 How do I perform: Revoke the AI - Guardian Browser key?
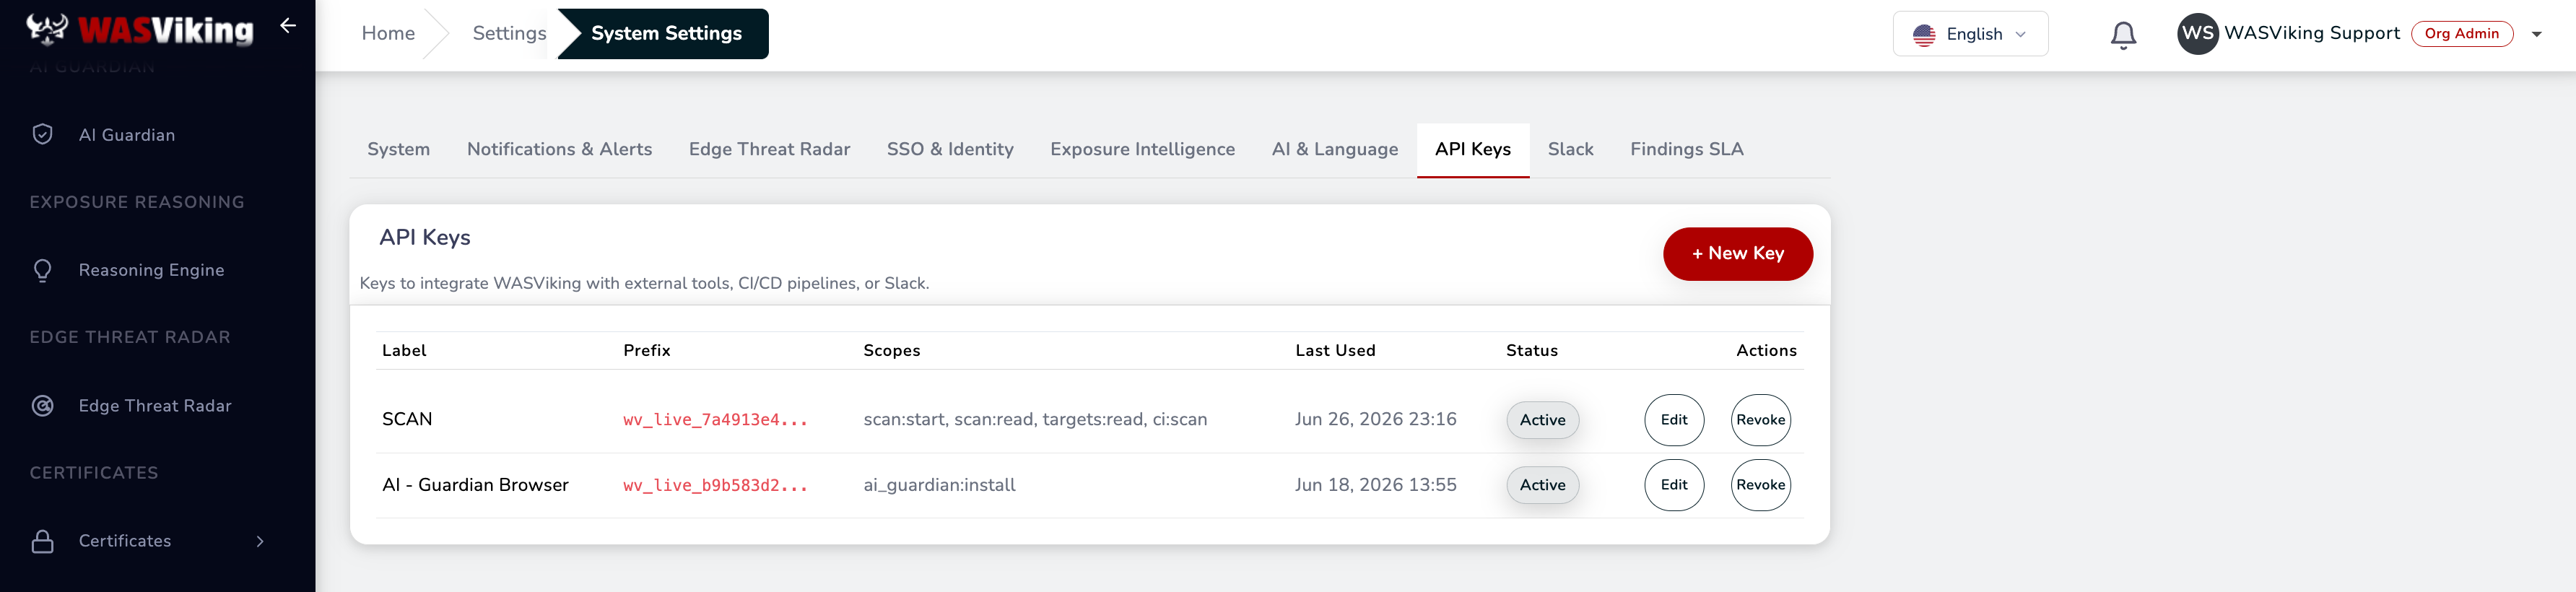coord(1760,485)
